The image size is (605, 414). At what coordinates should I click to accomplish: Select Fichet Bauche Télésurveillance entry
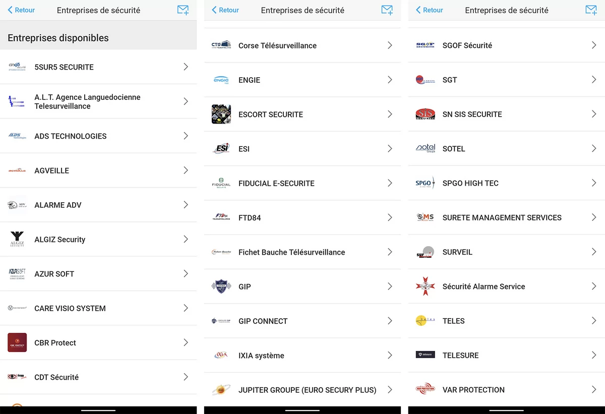(x=302, y=252)
